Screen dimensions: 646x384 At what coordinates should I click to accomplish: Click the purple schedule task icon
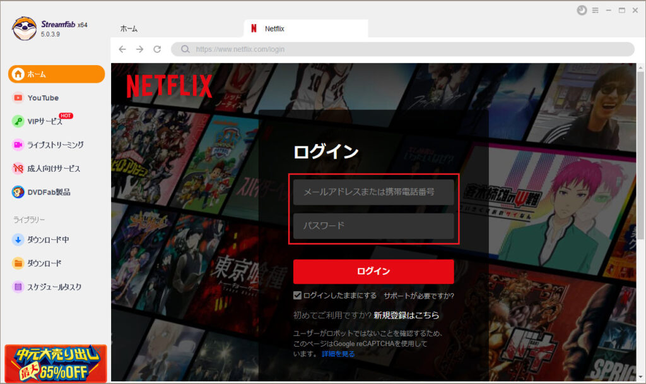pyautogui.click(x=18, y=287)
